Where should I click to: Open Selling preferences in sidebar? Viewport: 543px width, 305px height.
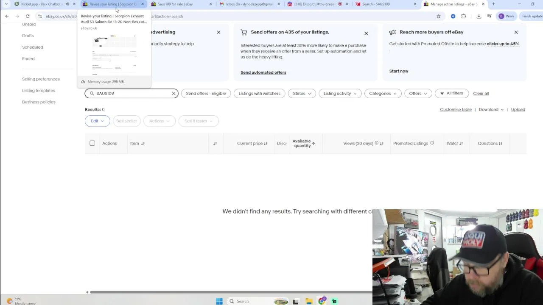click(41, 79)
